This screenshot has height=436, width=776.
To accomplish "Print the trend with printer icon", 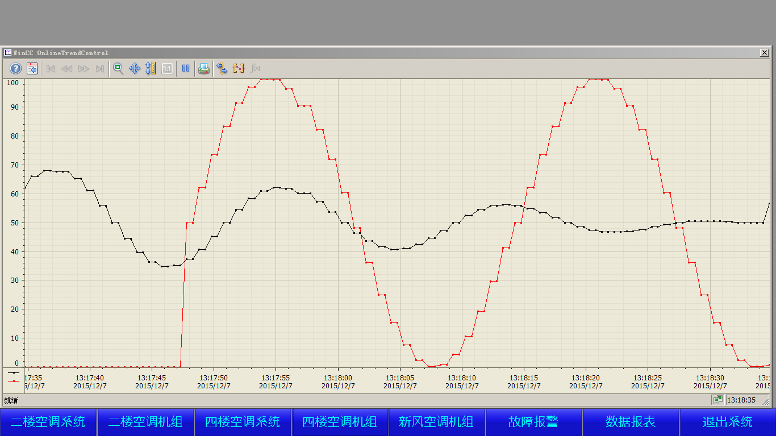I will click(x=204, y=69).
